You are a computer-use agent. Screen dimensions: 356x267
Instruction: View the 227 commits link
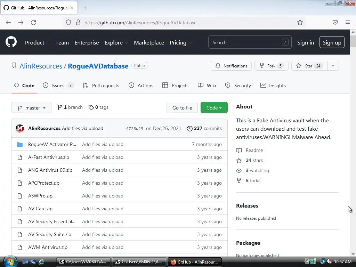(204, 129)
